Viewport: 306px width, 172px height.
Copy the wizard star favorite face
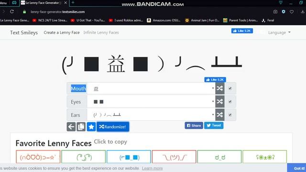(38, 157)
